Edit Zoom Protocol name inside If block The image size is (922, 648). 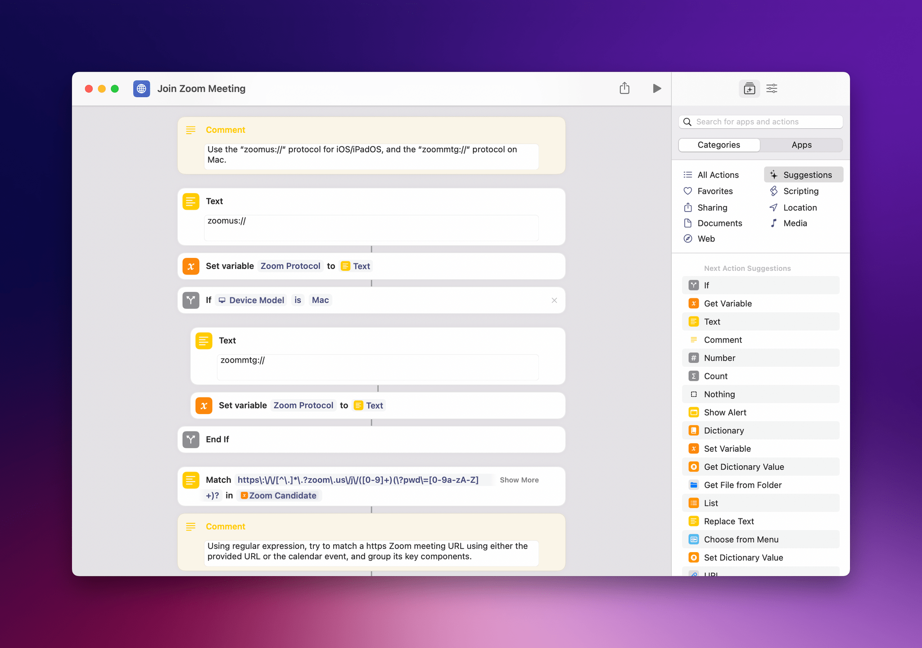[303, 405]
